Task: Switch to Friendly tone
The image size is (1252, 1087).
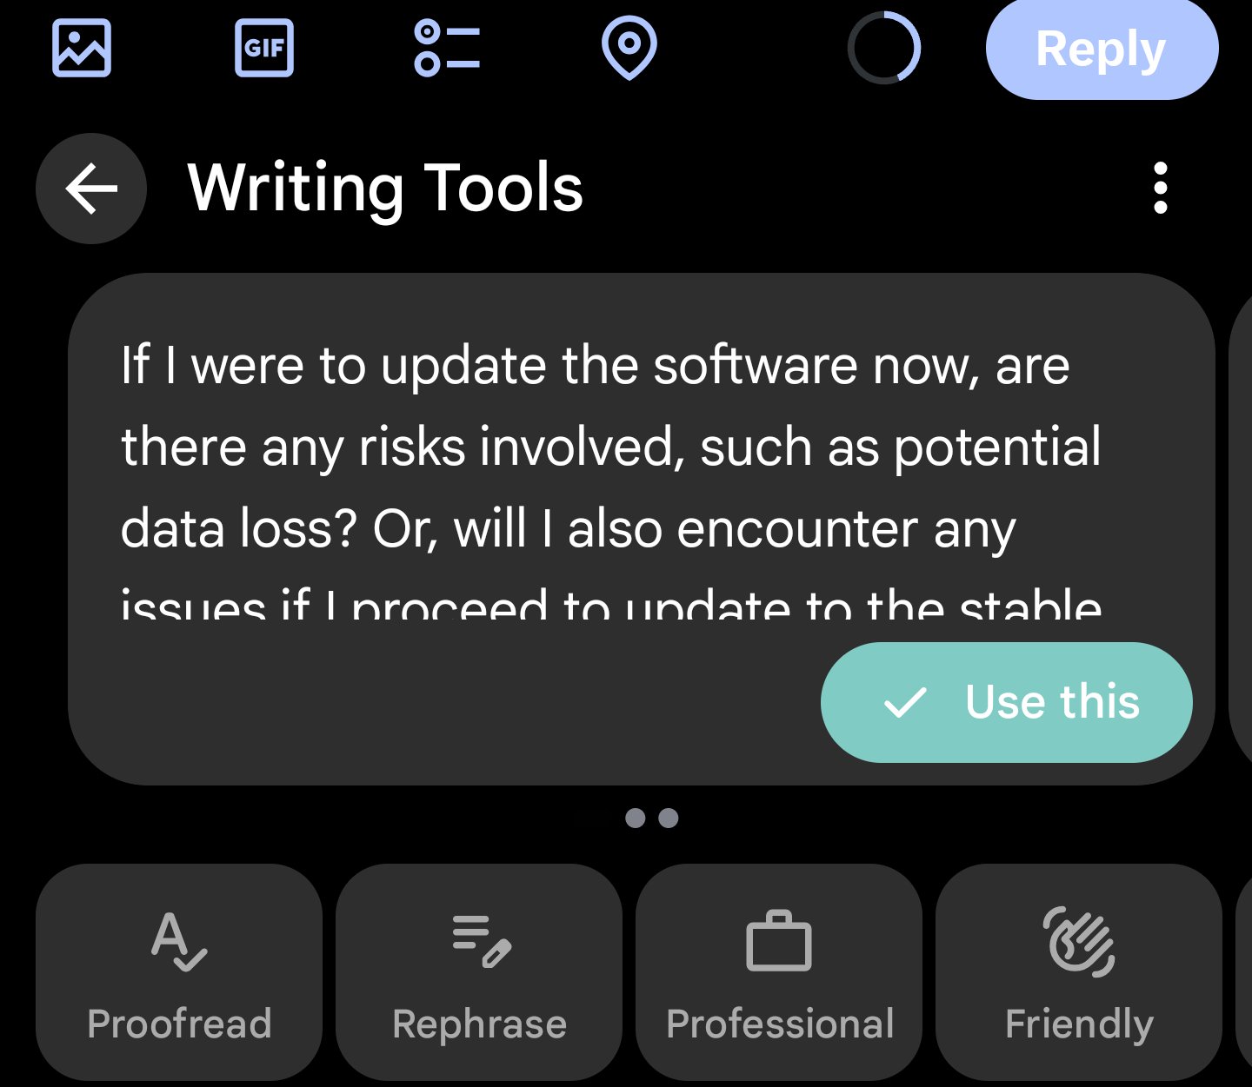Action: coord(1079,971)
